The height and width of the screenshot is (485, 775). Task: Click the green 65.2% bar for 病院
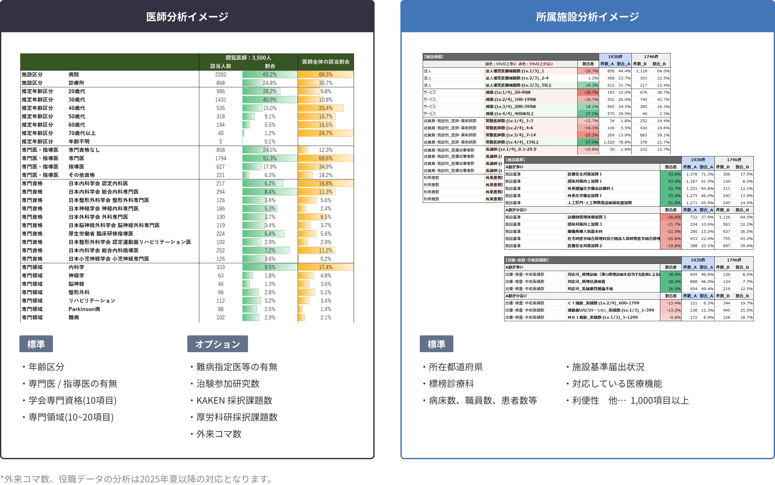(269, 74)
